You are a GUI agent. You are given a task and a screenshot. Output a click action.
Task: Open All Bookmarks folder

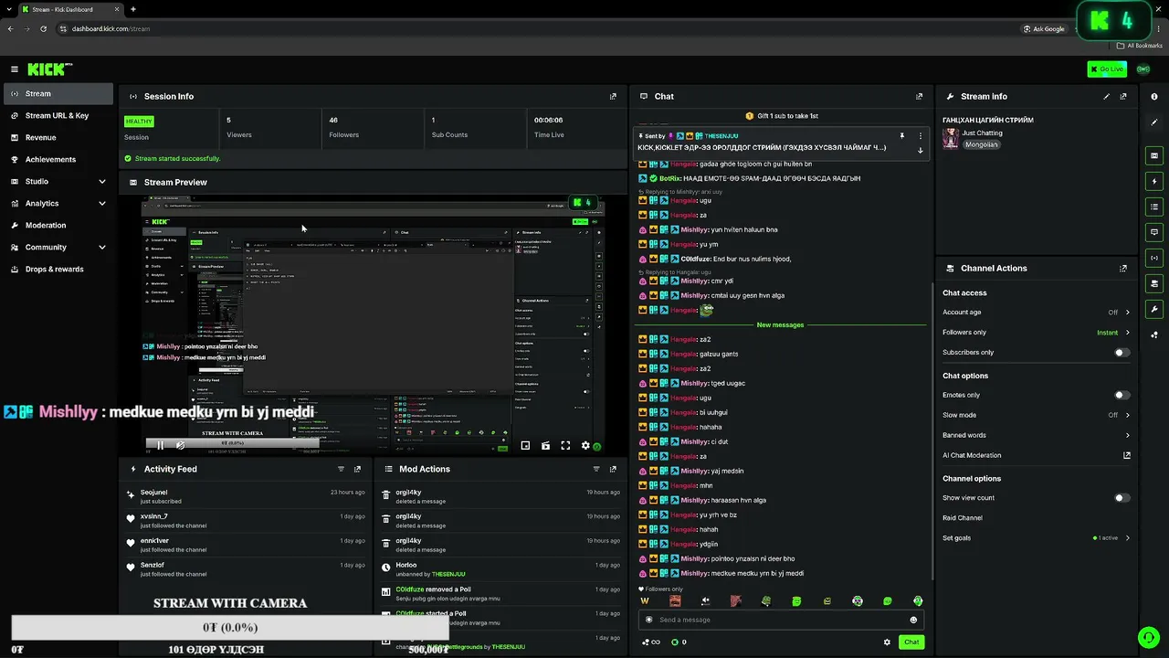pyautogui.click(x=1140, y=45)
